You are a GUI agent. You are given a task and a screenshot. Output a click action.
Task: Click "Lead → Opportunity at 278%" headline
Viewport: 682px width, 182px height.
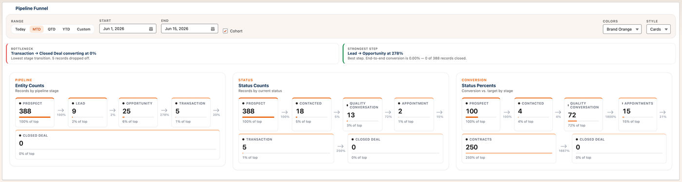pyautogui.click(x=375, y=53)
